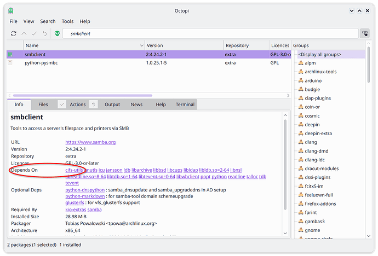The width and height of the screenshot is (378, 256).
Task: Click the dlang group folder icon
Action: (301, 142)
